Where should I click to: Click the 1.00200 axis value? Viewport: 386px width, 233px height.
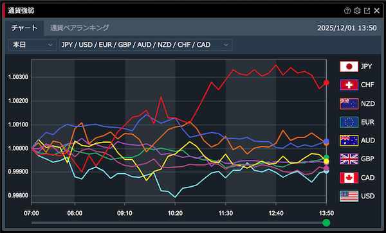point(18,101)
